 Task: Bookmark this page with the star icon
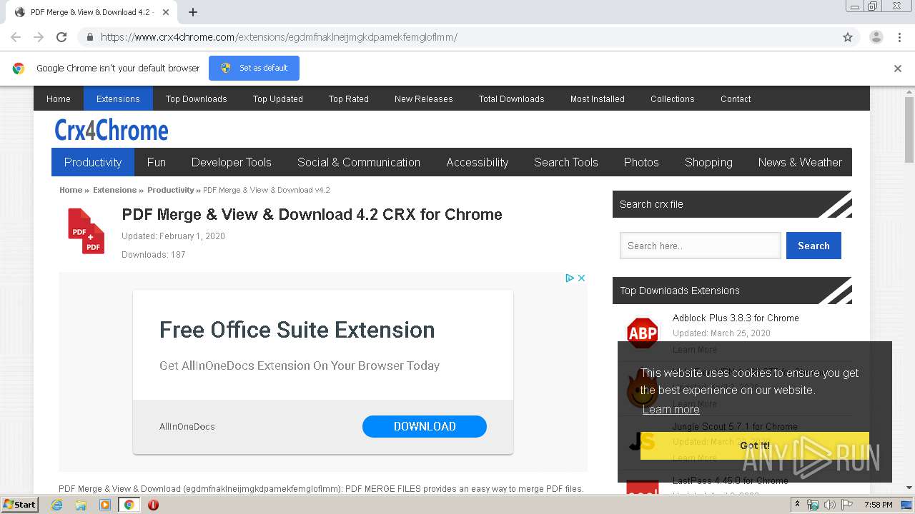click(848, 37)
